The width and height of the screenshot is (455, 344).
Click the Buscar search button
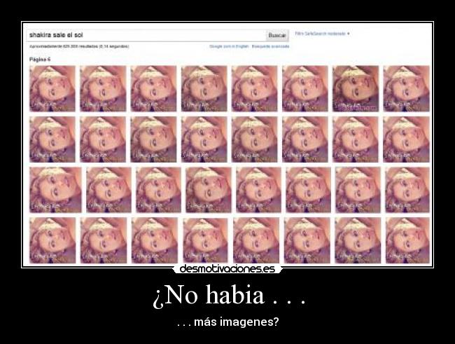coord(277,35)
